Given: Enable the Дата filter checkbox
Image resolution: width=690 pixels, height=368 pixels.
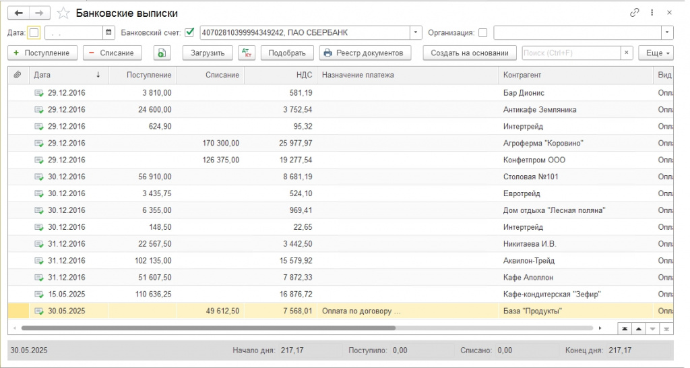Looking at the screenshot, I should point(34,32).
